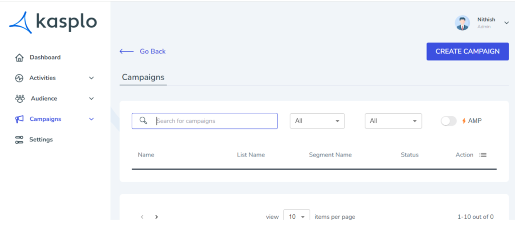Expand the Activities menu chevron
The width and height of the screenshot is (515, 229).
[x=92, y=78]
